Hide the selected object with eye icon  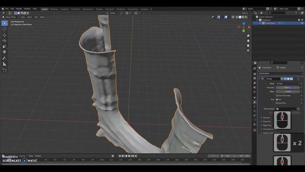point(302,23)
